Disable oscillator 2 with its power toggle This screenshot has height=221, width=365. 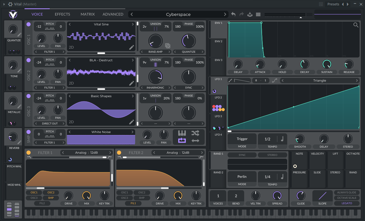[x=29, y=60]
